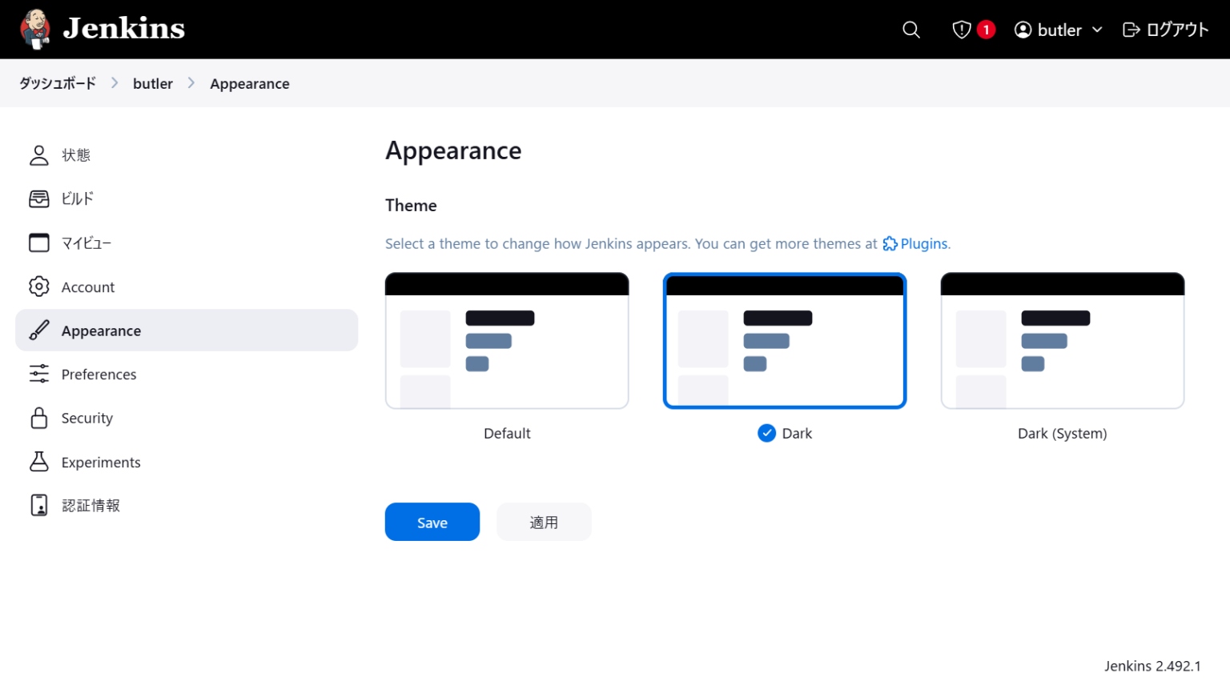
Task: Choose the Dark (System) theme
Action: tap(1062, 341)
